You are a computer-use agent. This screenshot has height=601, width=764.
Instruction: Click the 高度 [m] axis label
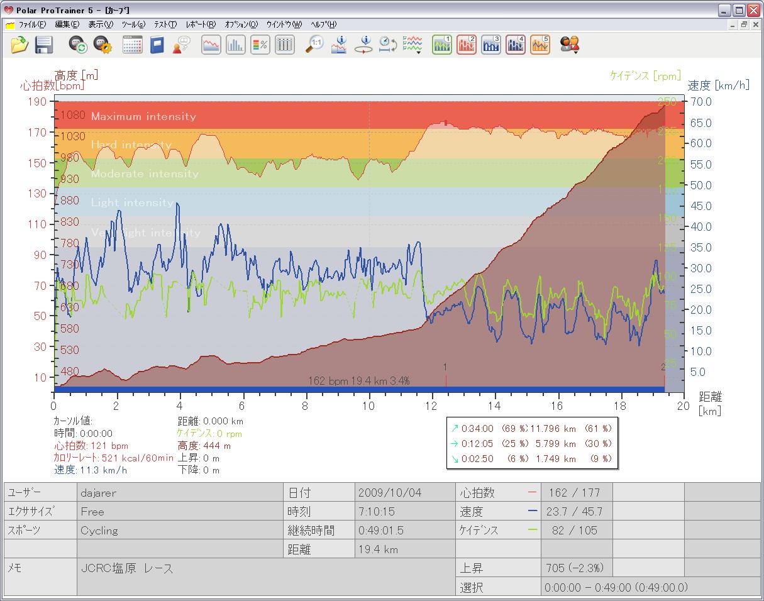[x=76, y=75]
